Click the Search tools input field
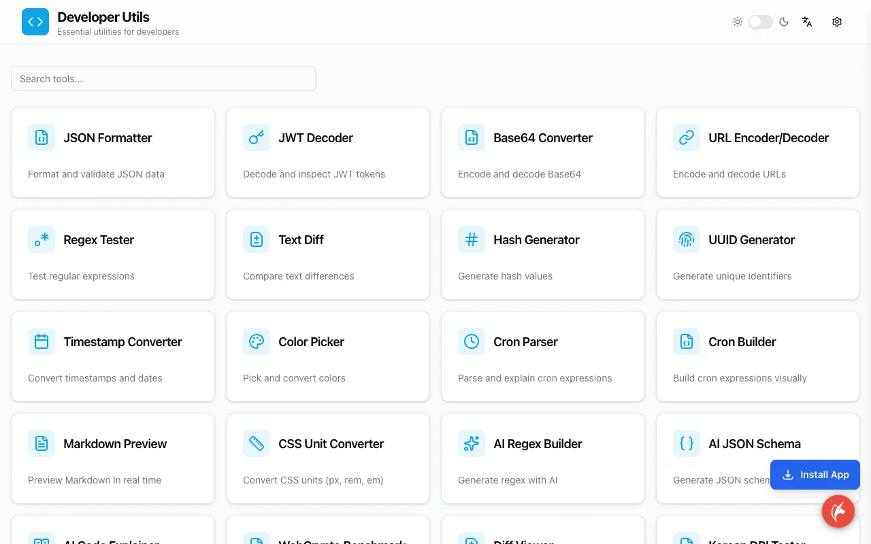The image size is (871, 544). (x=163, y=78)
